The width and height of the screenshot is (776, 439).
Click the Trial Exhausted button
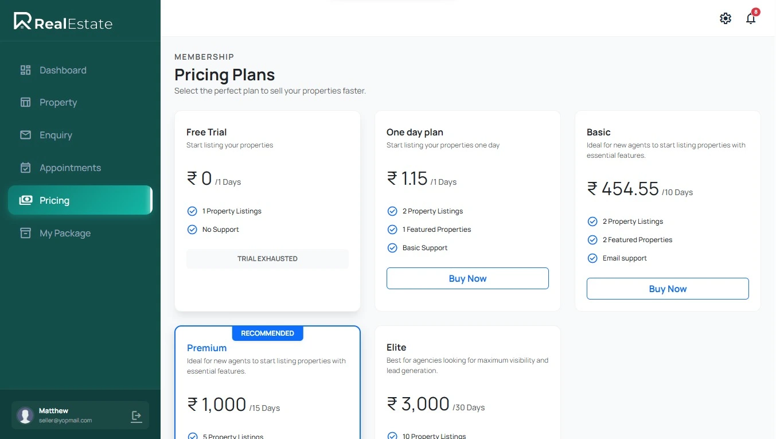tap(267, 259)
